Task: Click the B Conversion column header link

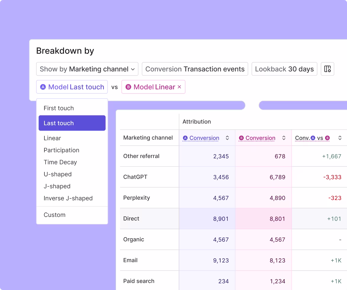Action: pos(257,138)
